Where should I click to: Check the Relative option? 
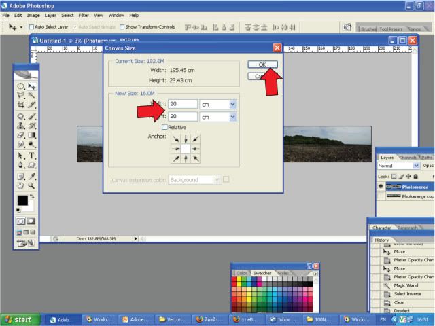pos(164,127)
